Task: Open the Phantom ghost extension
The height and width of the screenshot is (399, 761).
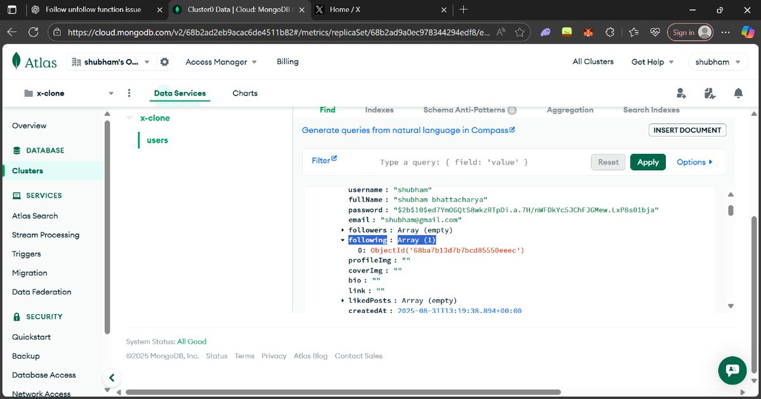Action: point(545,32)
